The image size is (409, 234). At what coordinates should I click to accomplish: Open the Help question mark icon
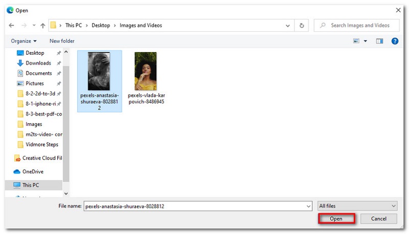click(x=395, y=41)
